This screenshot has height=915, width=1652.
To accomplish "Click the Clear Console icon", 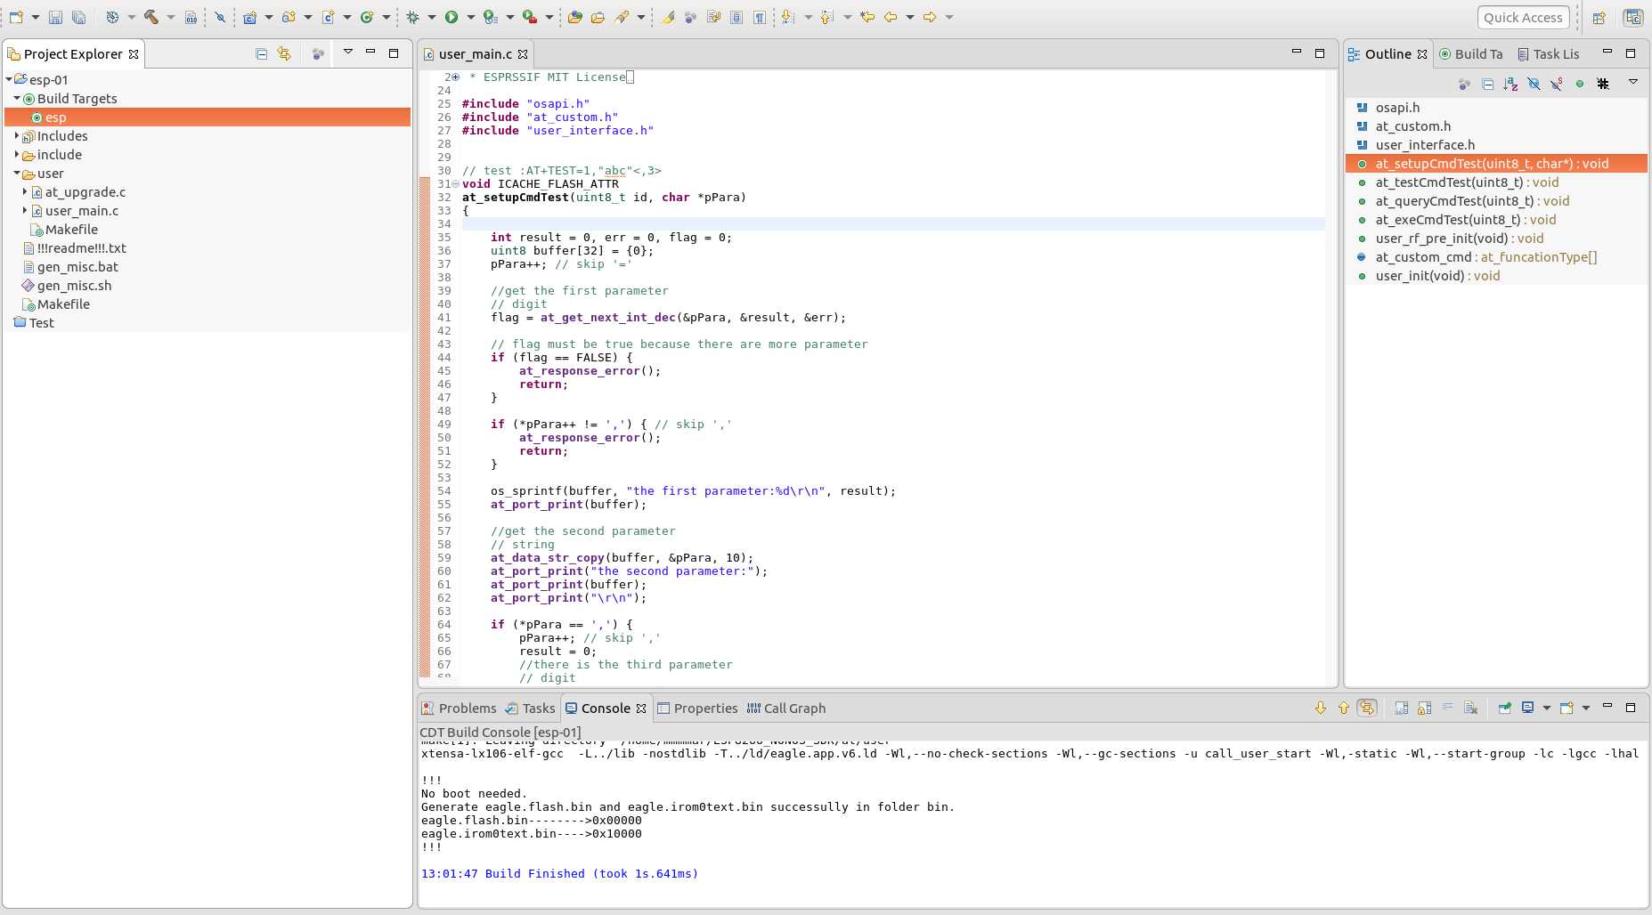I will coord(1470,708).
